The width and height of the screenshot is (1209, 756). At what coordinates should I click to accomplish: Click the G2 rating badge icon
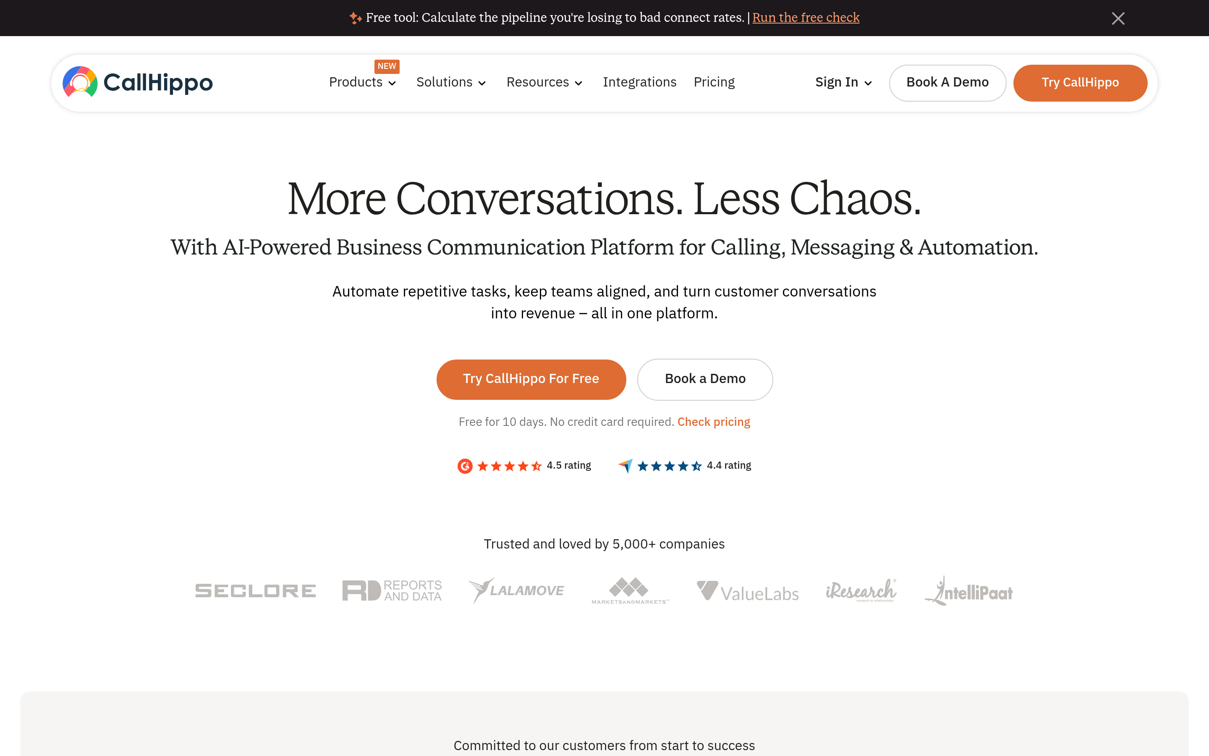click(x=465, y=466)
